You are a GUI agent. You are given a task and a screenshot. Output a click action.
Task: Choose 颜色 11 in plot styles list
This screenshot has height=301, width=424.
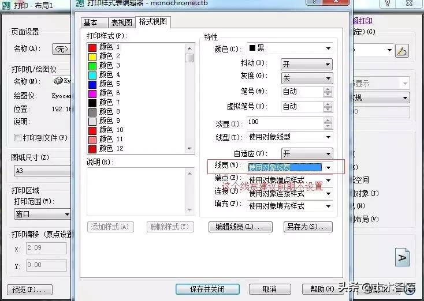106,140
